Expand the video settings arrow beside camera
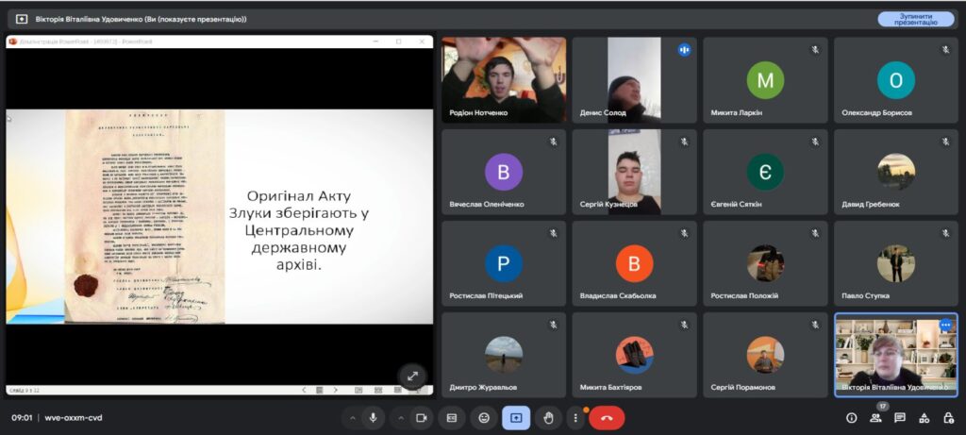Viewport: 966px width, 435px height. coord(400,417)
